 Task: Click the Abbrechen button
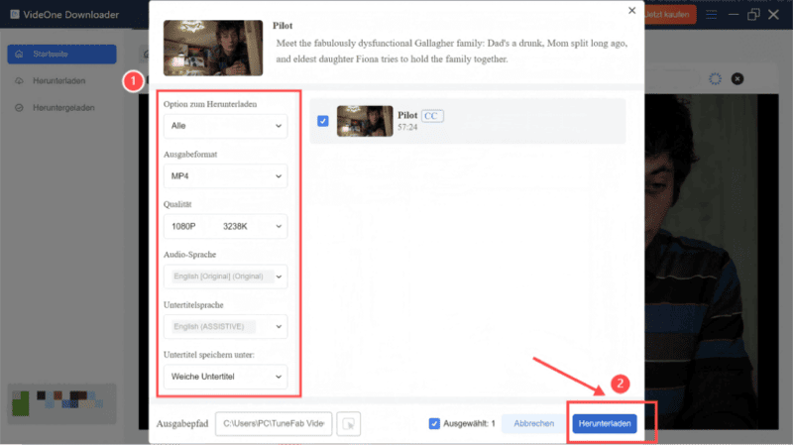coord(533,423)
